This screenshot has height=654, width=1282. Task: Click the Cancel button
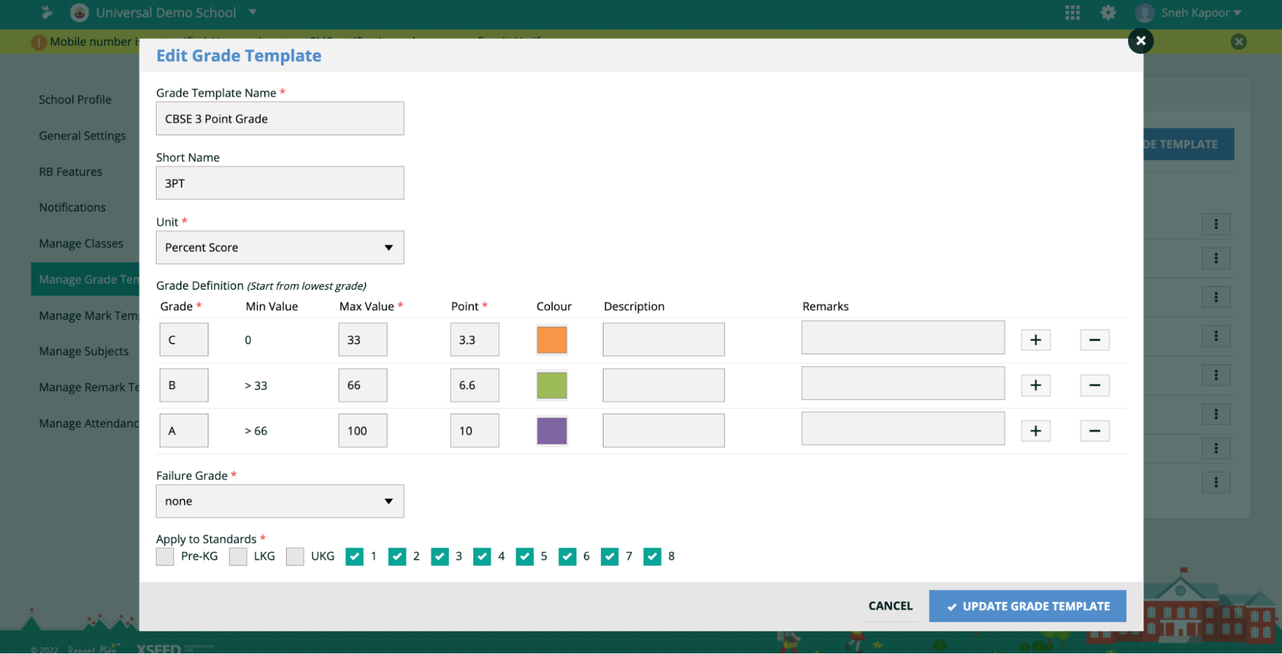[x=890, y=606]
